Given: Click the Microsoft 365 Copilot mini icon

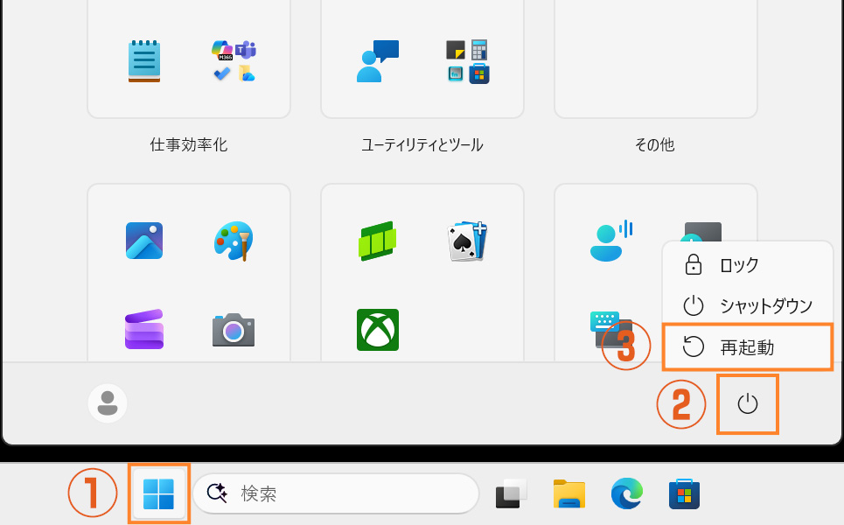Looking at the screenshot, I should pos(222,50).
